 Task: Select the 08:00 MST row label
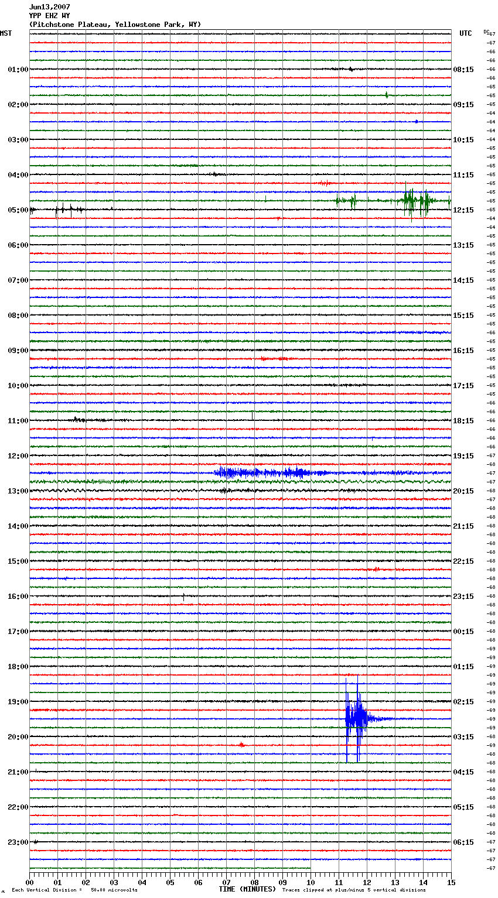tap(18, 316)
